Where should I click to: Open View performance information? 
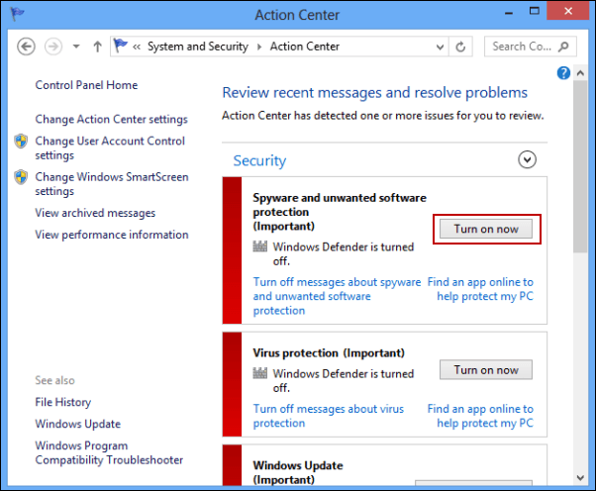click(x=112, y=235)
